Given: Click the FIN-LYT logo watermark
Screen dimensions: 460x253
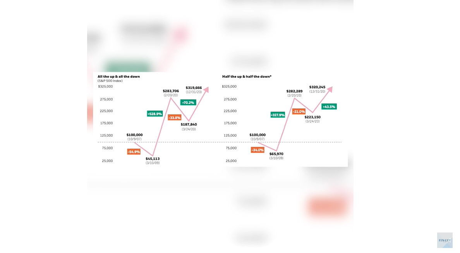Looking at the screenshot, I should (445, 240).
